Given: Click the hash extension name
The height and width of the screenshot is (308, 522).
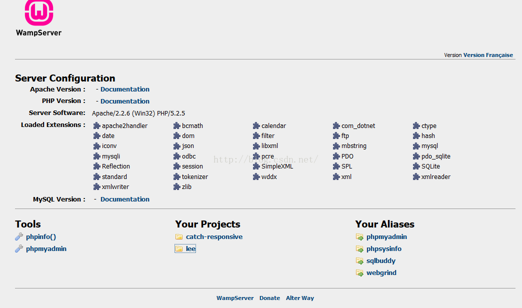Looking at the screenshot, I should (428, 135).
